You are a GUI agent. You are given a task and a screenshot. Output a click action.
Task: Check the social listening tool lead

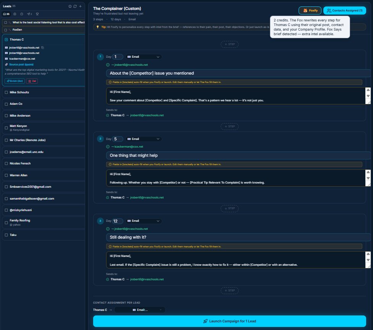click(x=5, y=22)
